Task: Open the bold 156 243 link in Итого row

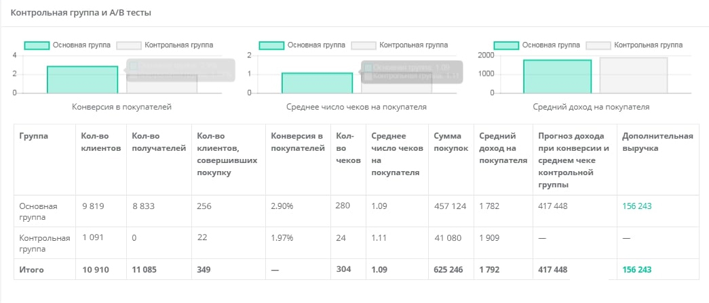Action: click(x=636, y=270)
